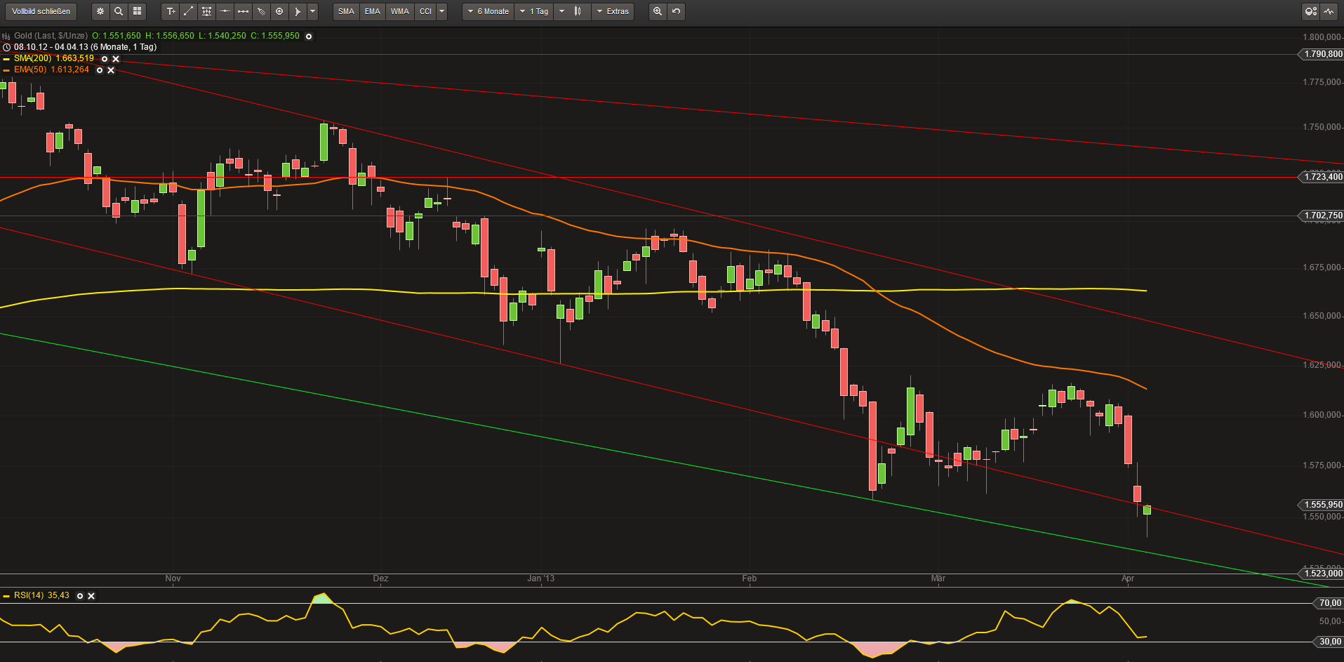Select the CCI indicator tab

[x=425, y=11]
